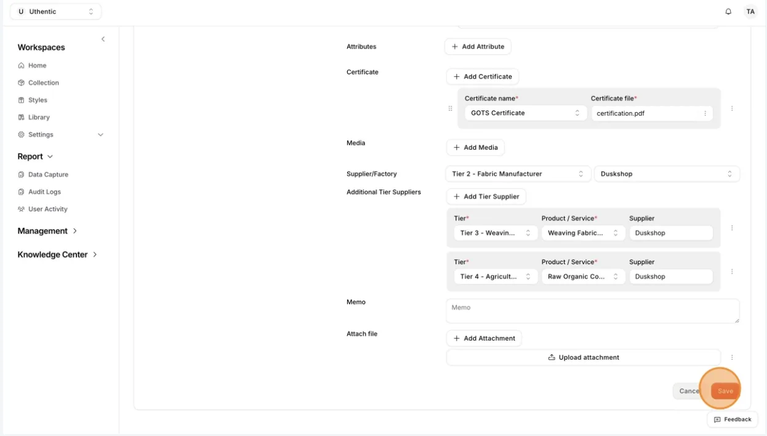Open the Tier 2 - Fabric Manufacturer dropdown

click(x=518, y=174)
